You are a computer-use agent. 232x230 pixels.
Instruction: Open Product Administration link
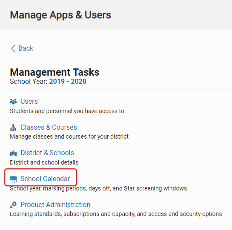click(55, 205)
